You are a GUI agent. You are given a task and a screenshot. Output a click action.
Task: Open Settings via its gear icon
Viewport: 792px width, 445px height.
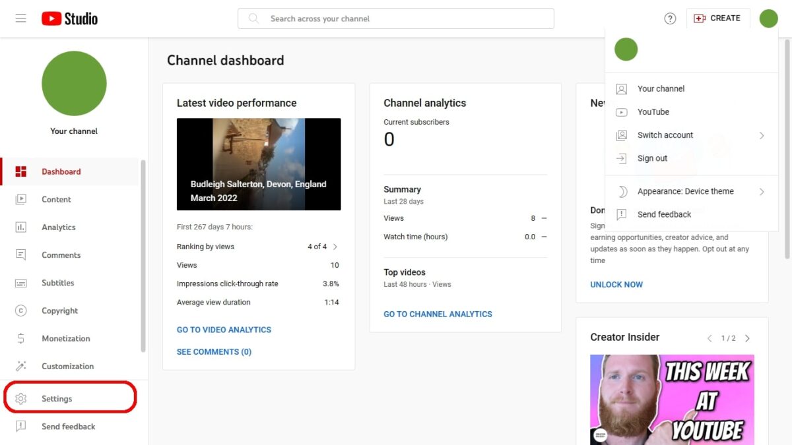tap(21, 399)
